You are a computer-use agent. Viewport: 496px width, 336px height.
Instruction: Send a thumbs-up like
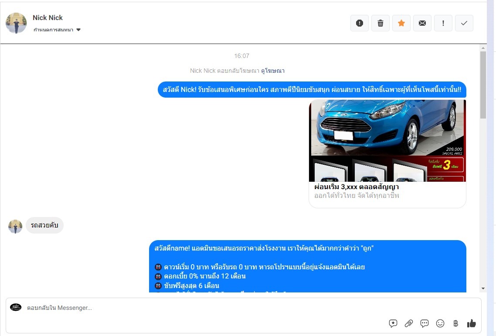(471, 323)
